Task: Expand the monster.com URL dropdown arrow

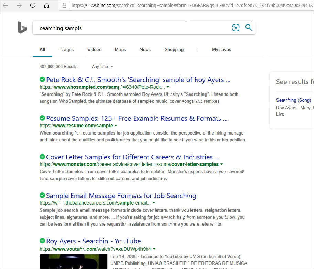Action: (221, 164)
